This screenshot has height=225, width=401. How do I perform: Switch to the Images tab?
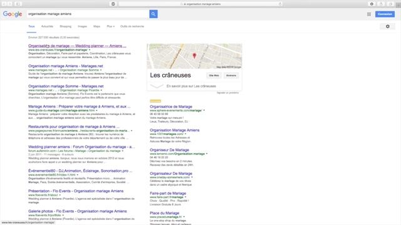[82, 26]
